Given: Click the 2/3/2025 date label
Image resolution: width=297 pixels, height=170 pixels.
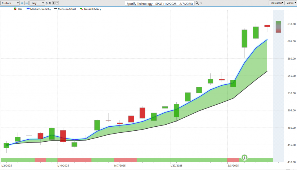Looking at the screenshot, I should coord(233,166).
